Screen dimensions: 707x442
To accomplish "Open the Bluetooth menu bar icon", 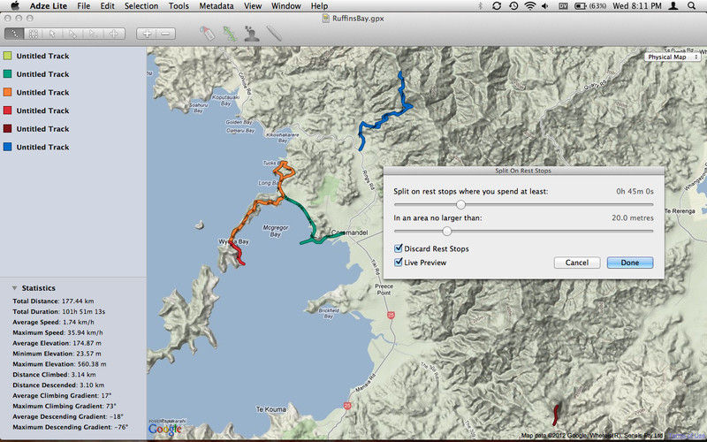I will click(x=480, y=6).
